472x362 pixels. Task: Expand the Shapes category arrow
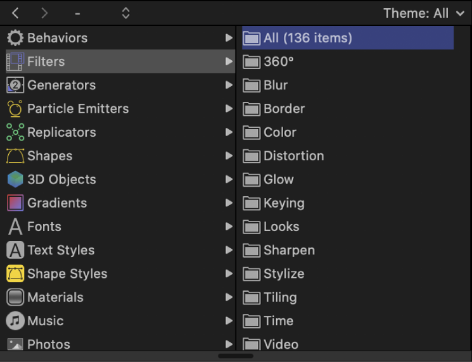(x=229, y=156)
